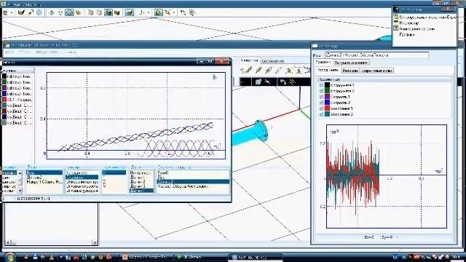Click the white image icon in black toolbar
The width and height of the screenshot is (466, 262).
[x=258, y=82]
